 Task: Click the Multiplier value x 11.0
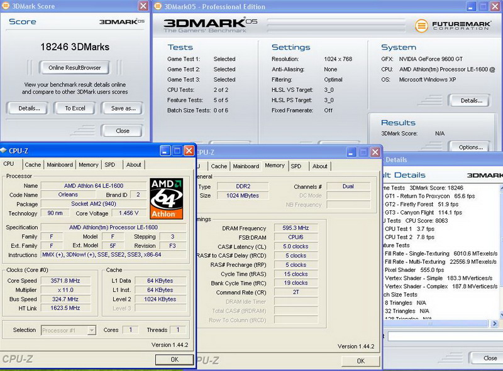click(65, 290)
